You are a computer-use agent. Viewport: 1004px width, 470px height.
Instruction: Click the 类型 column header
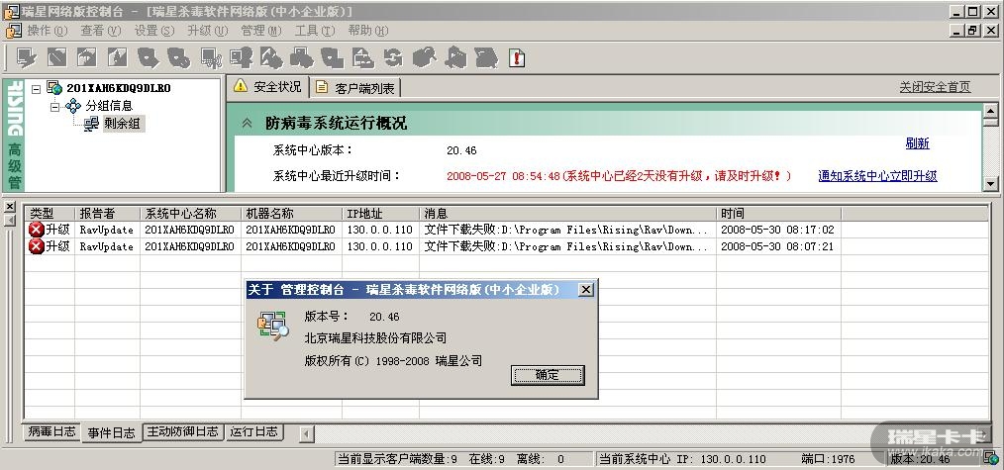tap(50, 214)
